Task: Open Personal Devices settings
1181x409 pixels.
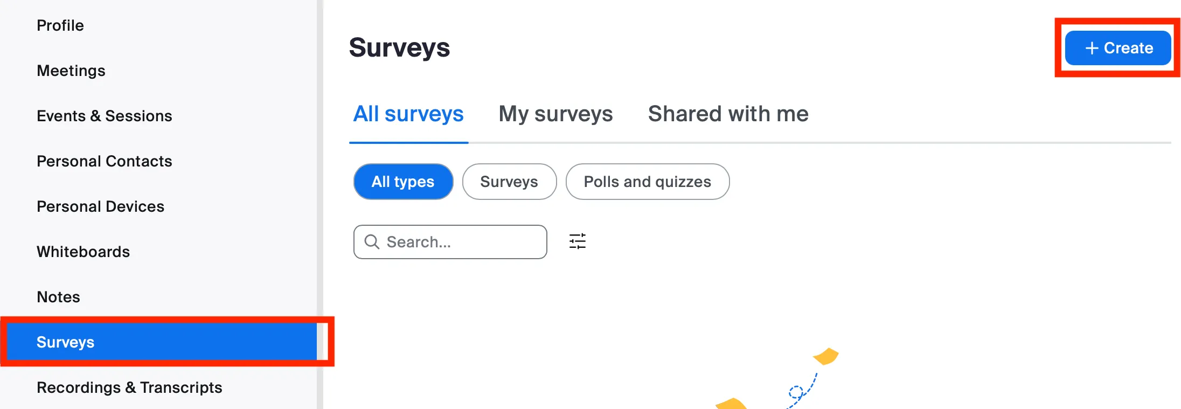Action: point(100,206)
